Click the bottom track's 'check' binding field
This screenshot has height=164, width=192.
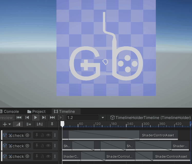(x=19, y=156)
